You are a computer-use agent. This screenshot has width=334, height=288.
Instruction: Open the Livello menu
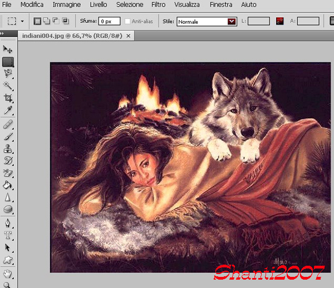click(99, 4)
